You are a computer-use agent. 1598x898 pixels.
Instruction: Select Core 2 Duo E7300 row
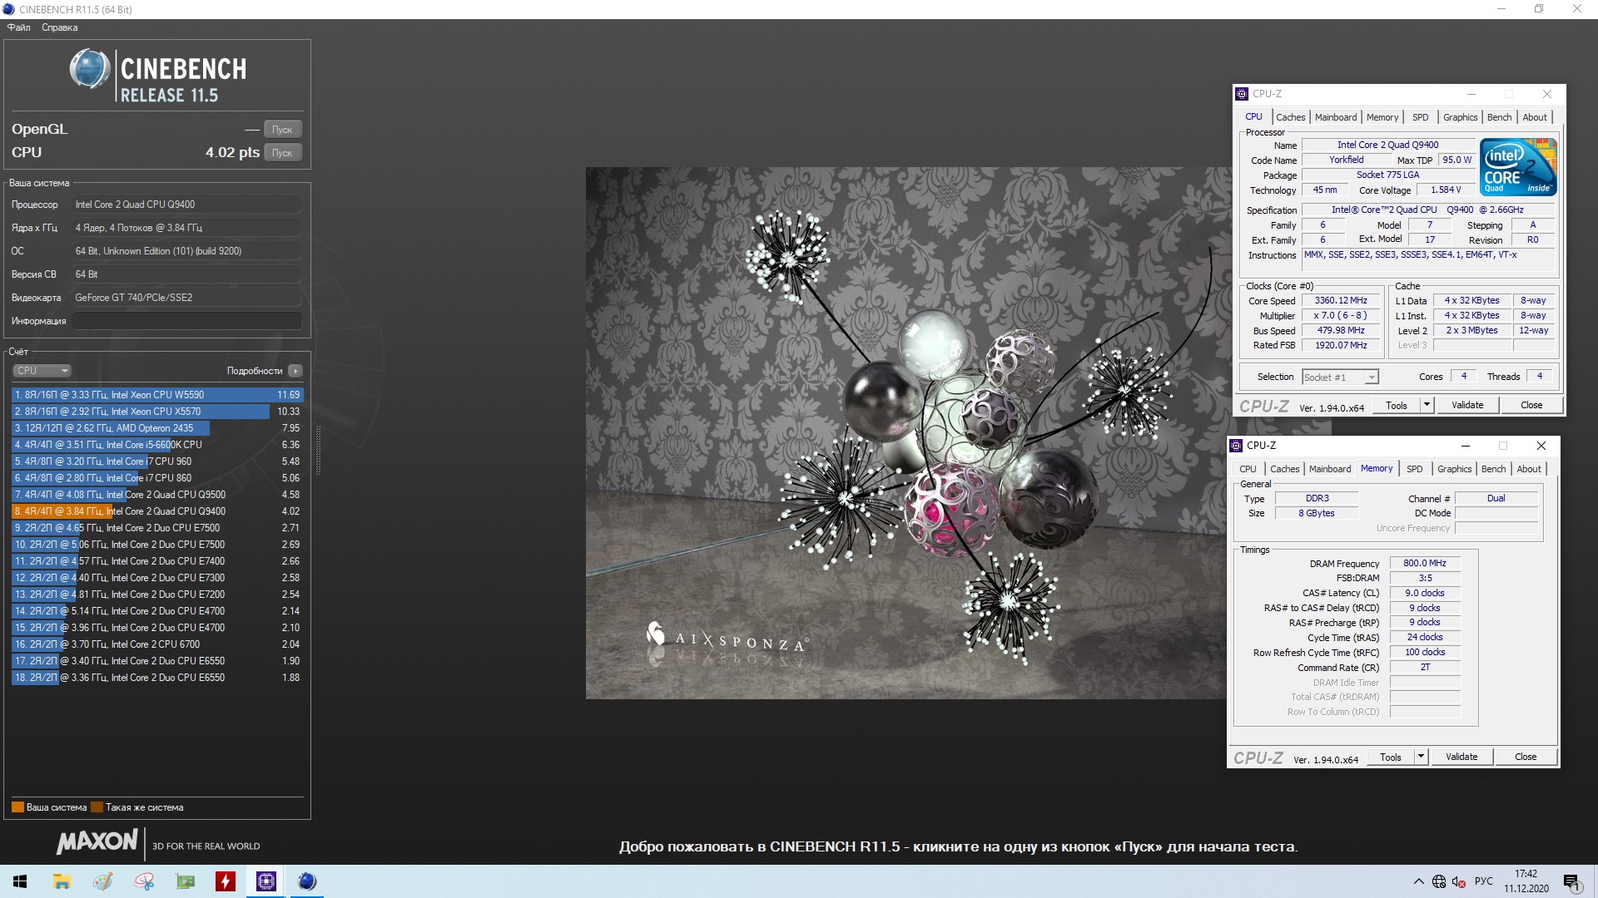[x=157, y=578]
